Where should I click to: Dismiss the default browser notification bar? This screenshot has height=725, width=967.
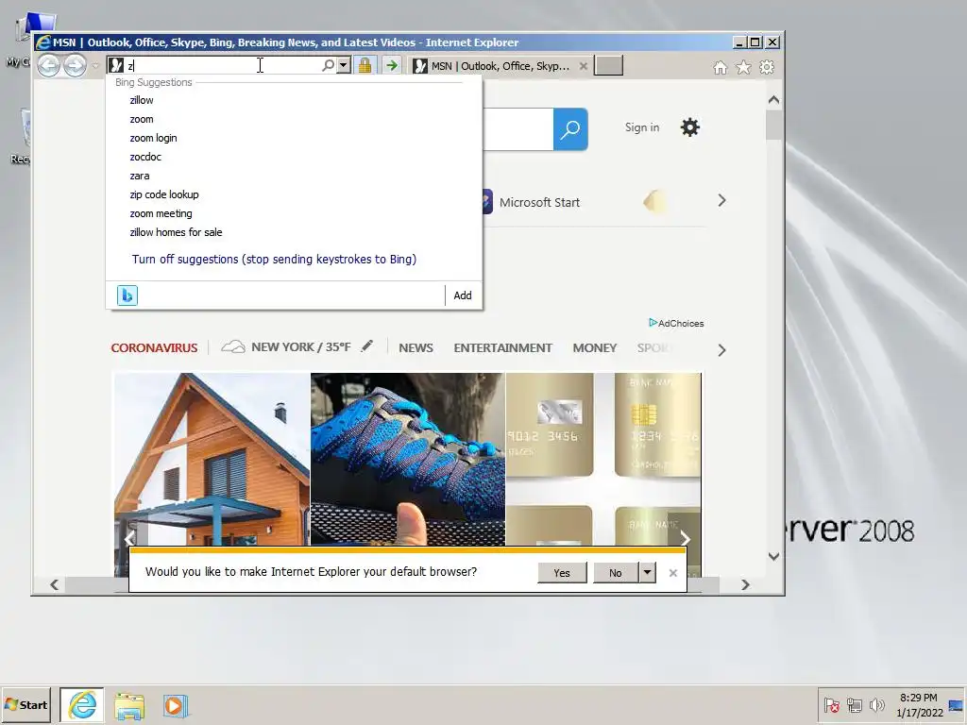tap(672, 573)
